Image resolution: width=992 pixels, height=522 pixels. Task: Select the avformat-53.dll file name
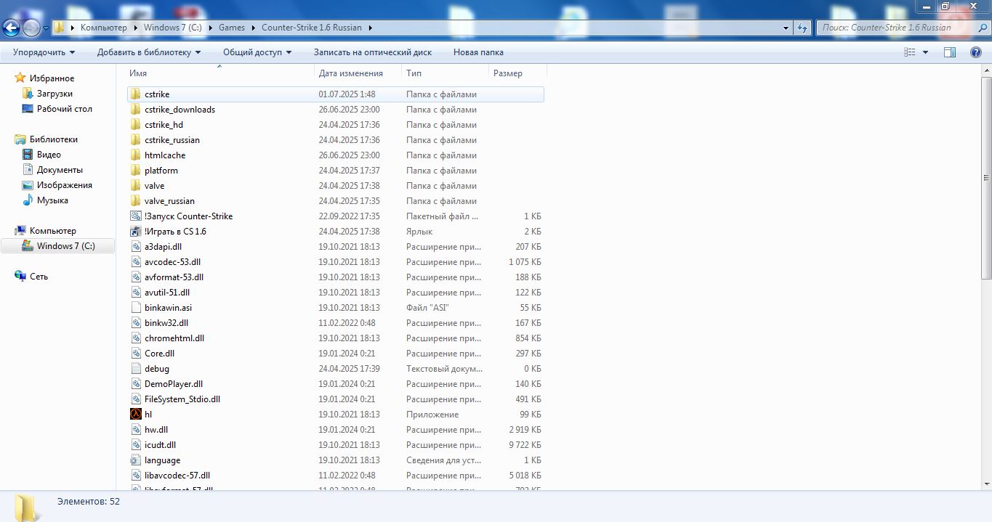pyautogui.click(x=174, y=277)
